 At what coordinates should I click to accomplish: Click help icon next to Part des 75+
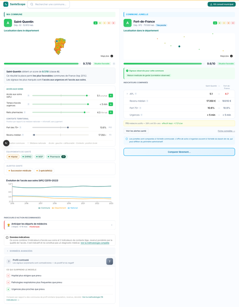[x=20, y=127]
